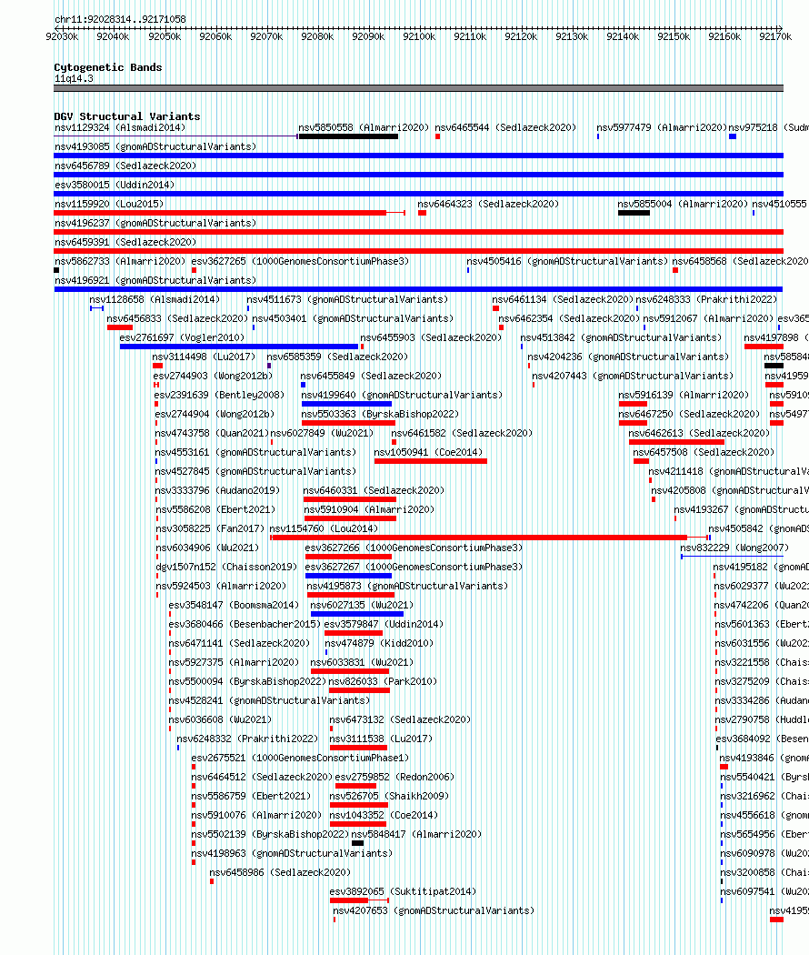This screenshot has width=809, height=955.
Task: Select nsv5855004 (Almarri2020) black bar
Action: 634,213
